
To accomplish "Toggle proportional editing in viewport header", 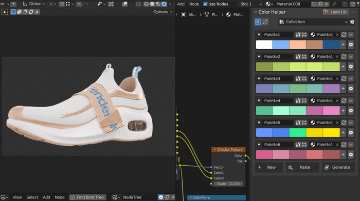I will [79, 4].
